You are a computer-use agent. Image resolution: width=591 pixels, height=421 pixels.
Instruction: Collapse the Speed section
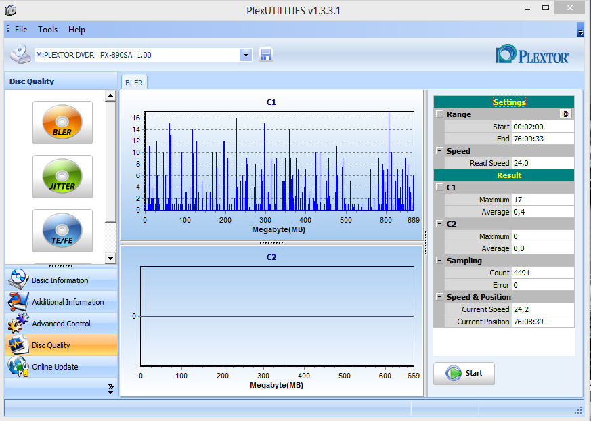(439, 150)
